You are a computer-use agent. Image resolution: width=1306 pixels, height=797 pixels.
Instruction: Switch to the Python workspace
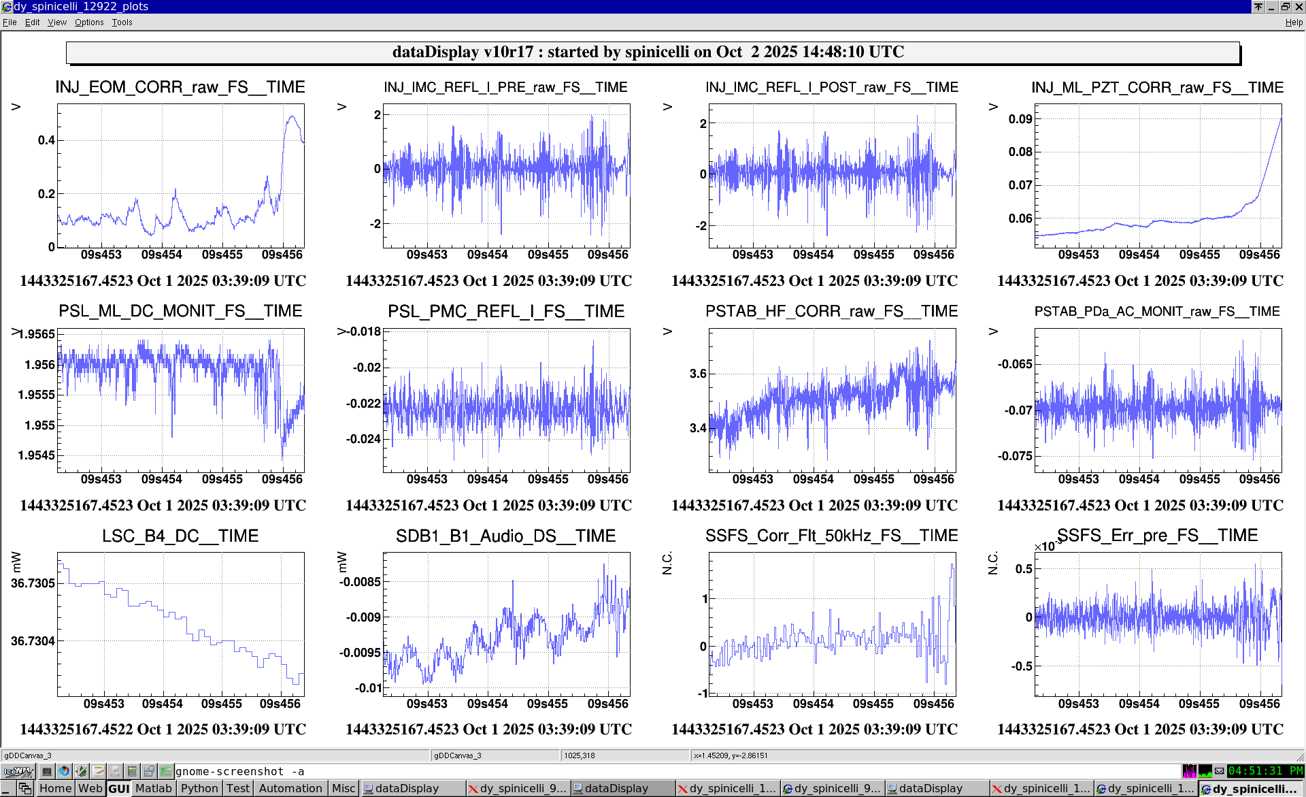(x=199, y=788)
